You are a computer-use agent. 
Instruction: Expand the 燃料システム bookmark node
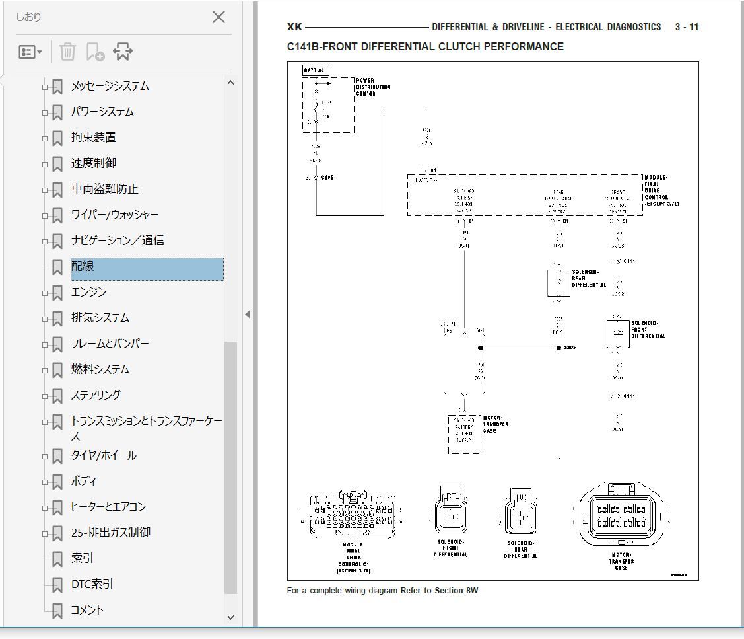click(x=45, y=370)
